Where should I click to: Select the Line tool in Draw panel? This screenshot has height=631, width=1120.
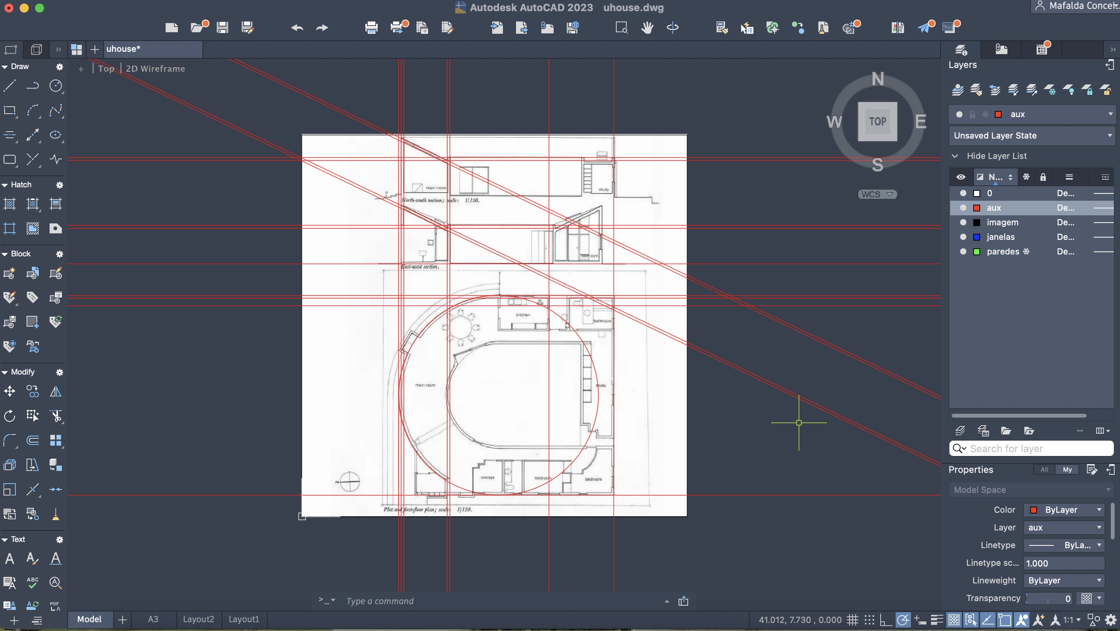10,86
